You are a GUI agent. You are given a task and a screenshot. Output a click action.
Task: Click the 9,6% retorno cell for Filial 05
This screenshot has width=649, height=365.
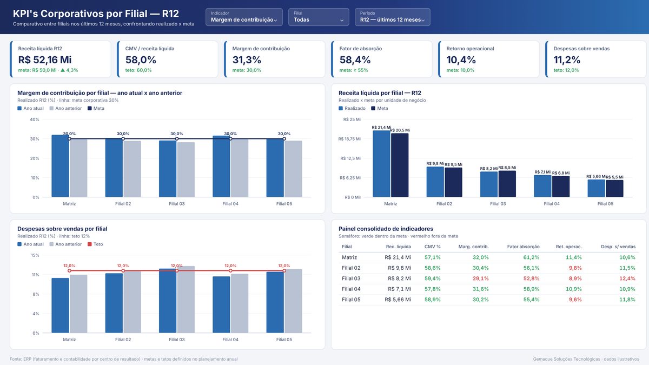(x=575, y=300)
